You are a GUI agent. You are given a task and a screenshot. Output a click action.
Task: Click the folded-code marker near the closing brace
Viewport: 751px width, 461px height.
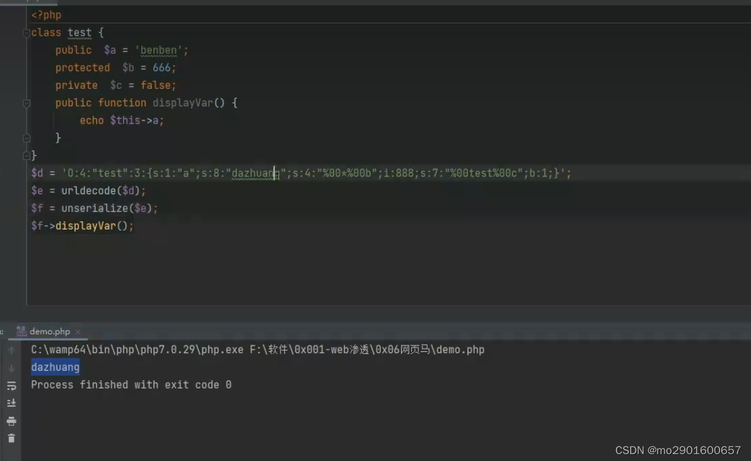click(x=26, y=137)
